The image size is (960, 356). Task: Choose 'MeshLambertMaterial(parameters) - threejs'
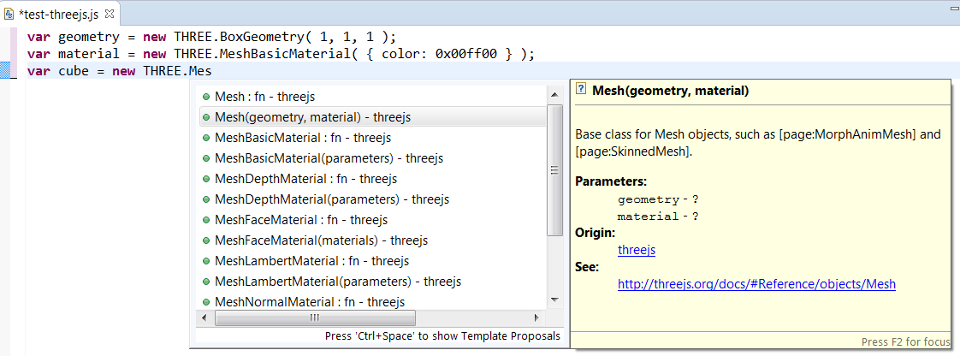pyautogui.click(x=373, y=282)
